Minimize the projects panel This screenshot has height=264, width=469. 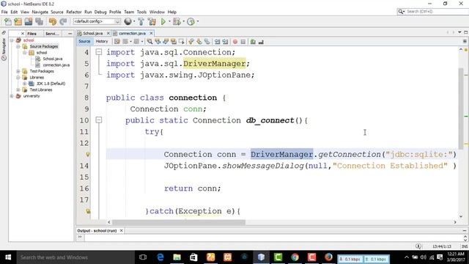(70, 34)
